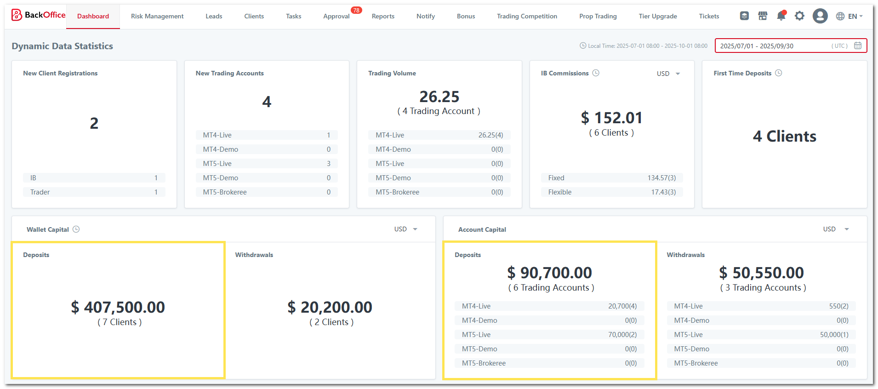
Task: Click clock icon beside First Time Deposits
Action: click(x=779, y=73)
